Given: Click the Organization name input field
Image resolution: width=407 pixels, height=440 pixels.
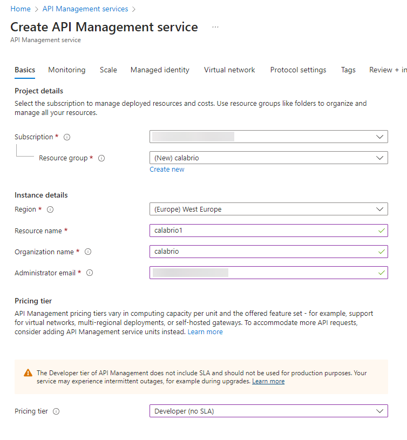Looking at the screenshot, I should (x=269, y=252).
